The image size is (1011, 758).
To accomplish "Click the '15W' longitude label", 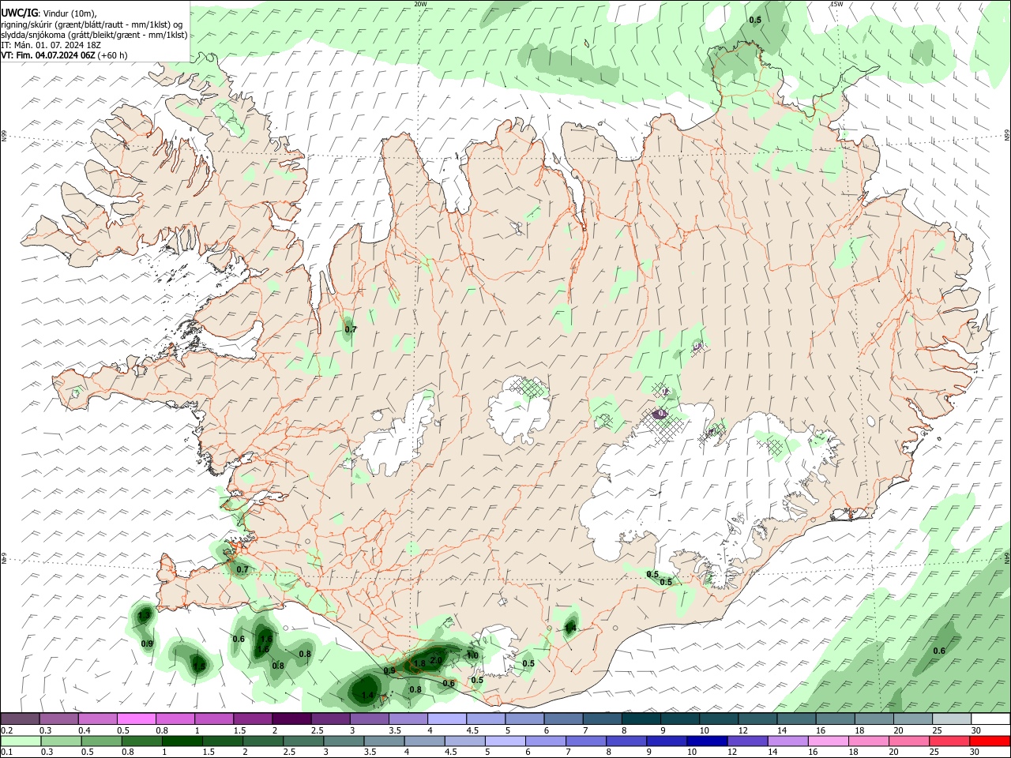I will pos(836,4).
